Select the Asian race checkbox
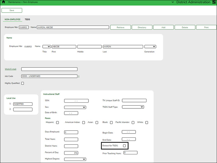Image resolution: width=217 pixels, height=163 pixels. pyautogui.click(x=97, y=122)
